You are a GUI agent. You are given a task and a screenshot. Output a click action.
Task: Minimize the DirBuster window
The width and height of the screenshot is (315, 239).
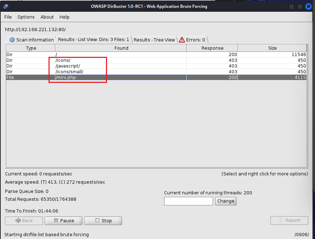click(x=291, y=6)
